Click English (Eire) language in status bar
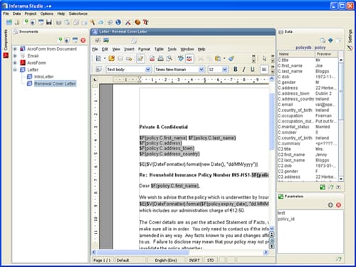Screen dimensions: 356x267 tap(166, 261)
